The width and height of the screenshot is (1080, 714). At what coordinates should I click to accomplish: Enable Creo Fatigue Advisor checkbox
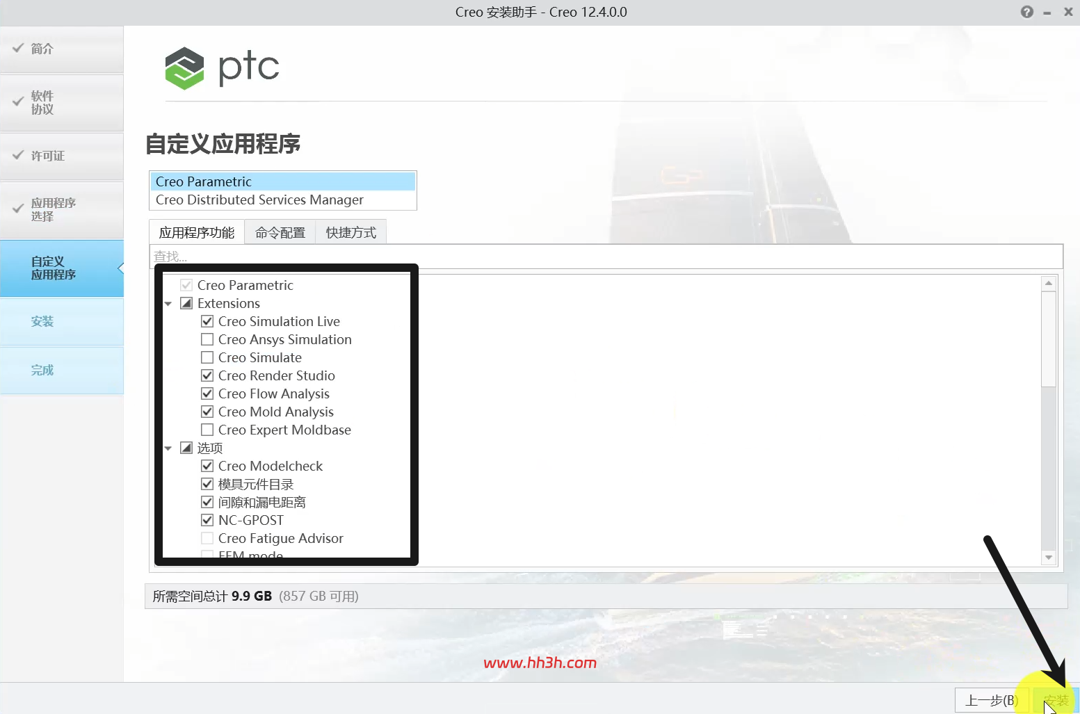207,538
